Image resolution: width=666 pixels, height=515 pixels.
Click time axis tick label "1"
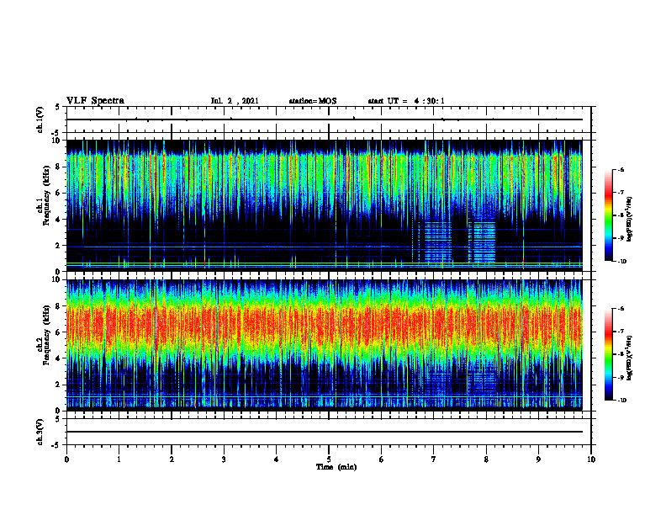click(x=119, y=459)
